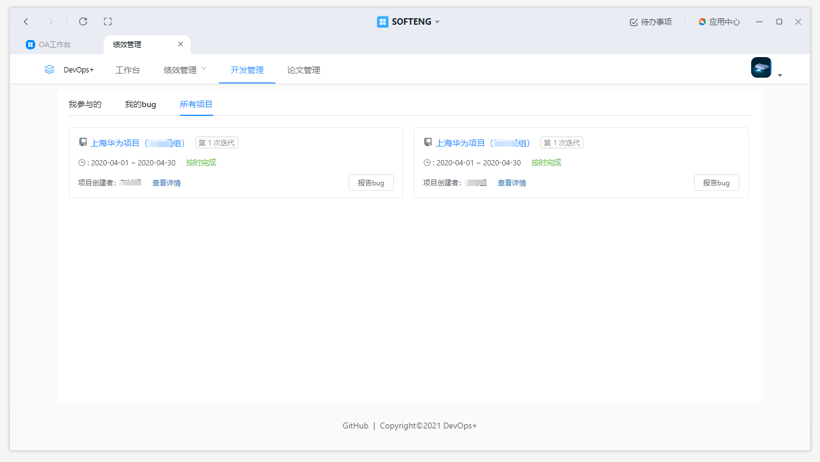Screen dimensions: 820x462
Task: Close the 绩效管理 tab
Action: pos(181,44)
